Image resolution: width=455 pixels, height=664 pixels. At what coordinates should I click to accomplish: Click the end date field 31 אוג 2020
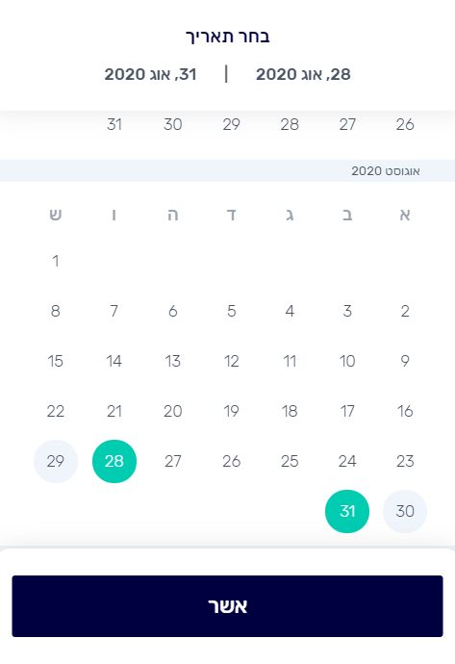click(x=151, y=74)
